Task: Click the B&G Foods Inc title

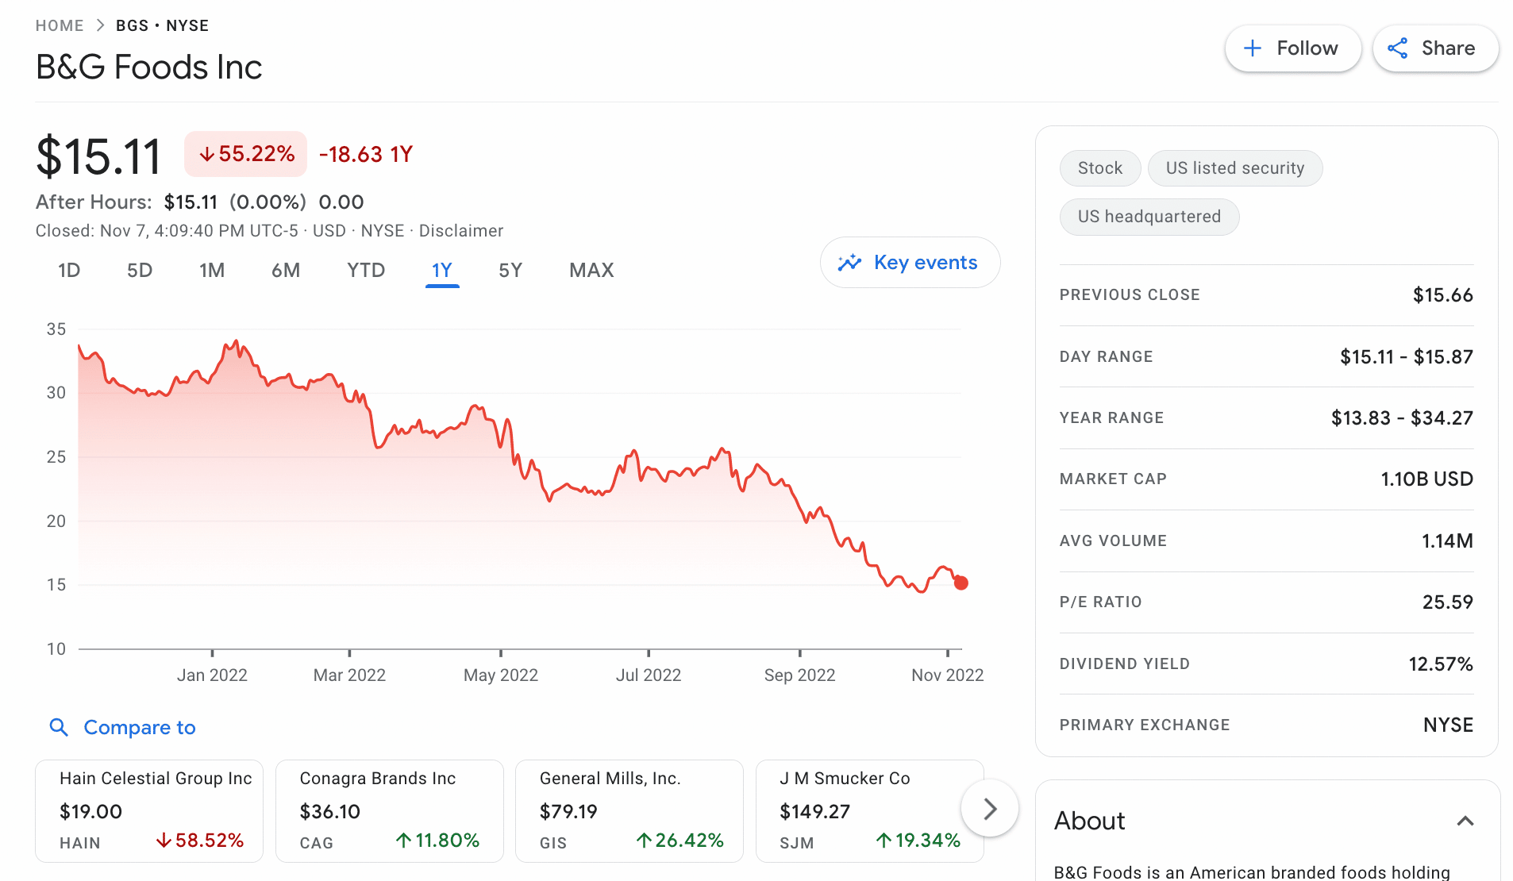Action: tap(149, 67)
